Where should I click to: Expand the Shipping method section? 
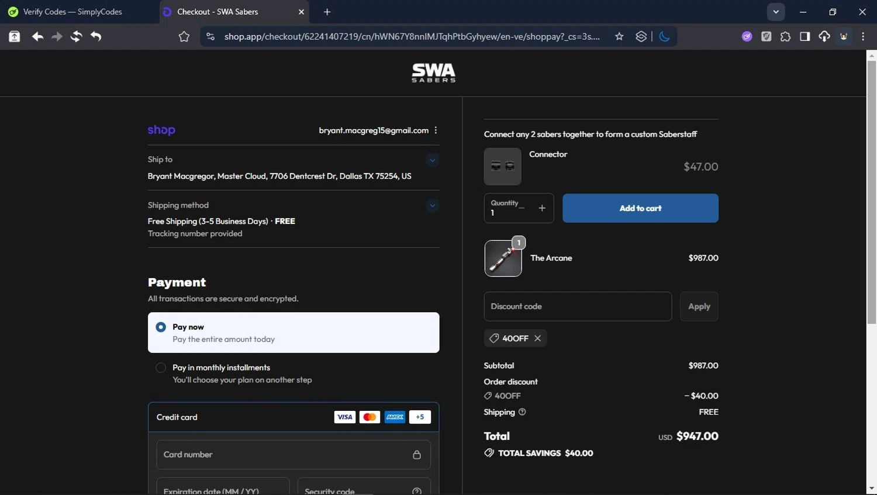[x=432, y=205]
